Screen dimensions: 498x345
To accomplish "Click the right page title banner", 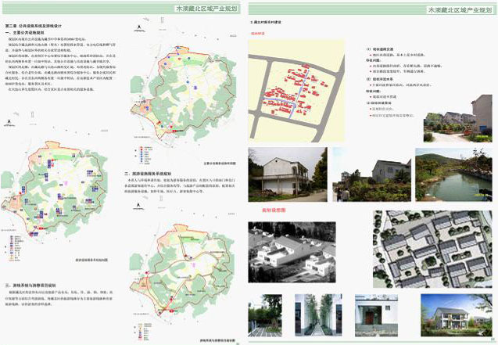I will tap(460, 11).
